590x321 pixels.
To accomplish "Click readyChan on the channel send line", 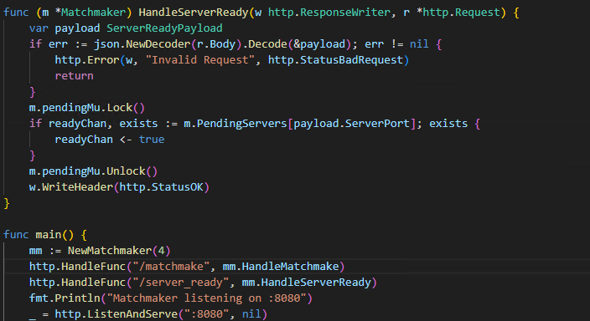I will coord(84,140).
